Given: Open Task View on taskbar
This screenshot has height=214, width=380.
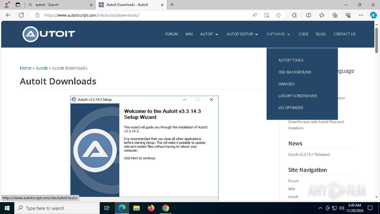Looking at the screenshot, I should (x=107, y=208).
